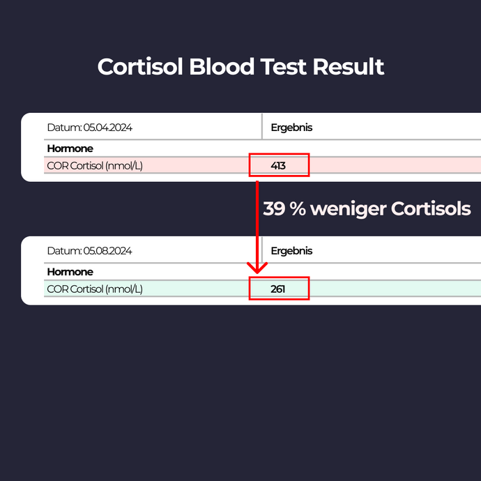Select the COR Cortisol label in the August report
This screenshot has width=481, height=481.
pos(94,289)
